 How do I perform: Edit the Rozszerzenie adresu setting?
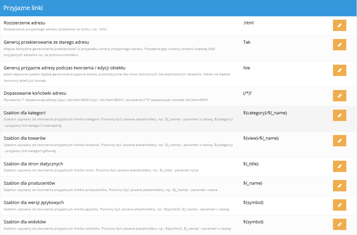point(339,25)
